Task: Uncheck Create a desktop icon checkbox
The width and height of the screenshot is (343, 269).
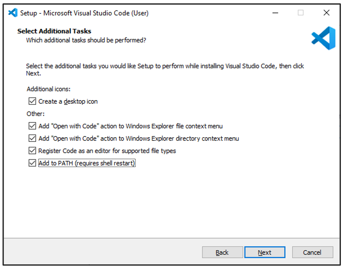Action: 32,101
